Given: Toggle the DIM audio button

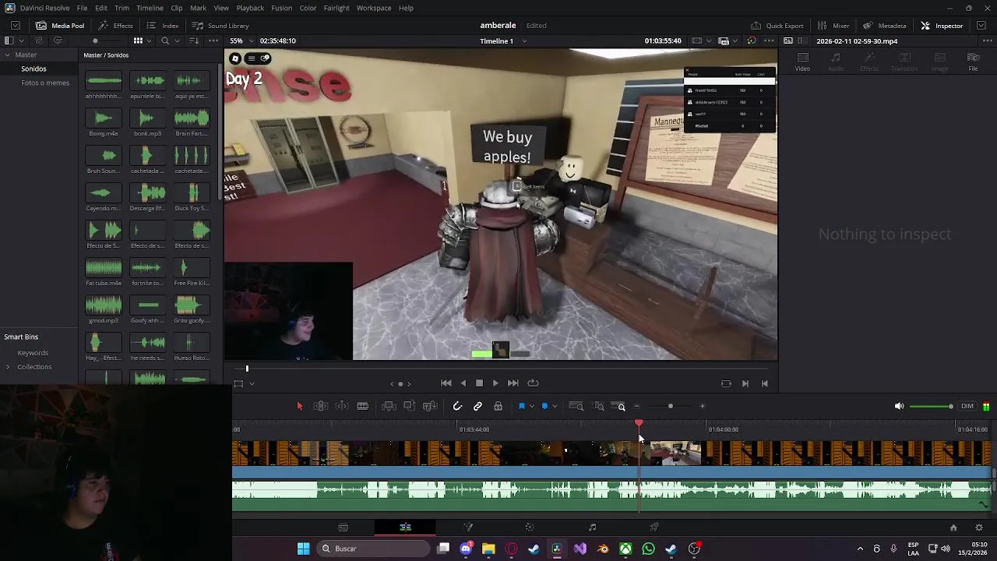Looking at the screenshot, I should pos(967,406).
